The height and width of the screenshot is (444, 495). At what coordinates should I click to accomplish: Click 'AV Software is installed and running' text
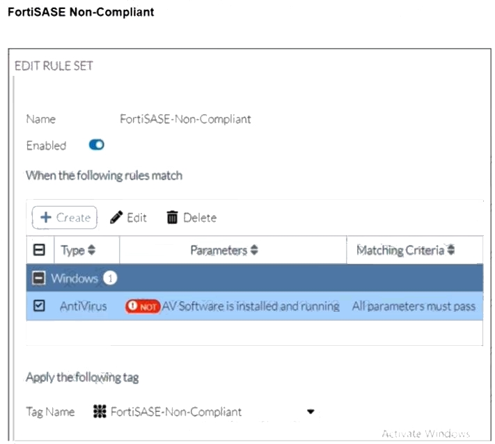(251, 306)
